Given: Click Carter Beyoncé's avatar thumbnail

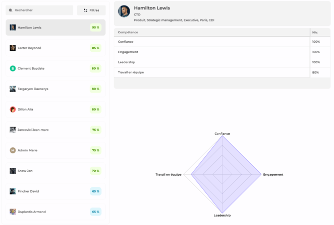Looking at the screenshot, I should (13, 48).
